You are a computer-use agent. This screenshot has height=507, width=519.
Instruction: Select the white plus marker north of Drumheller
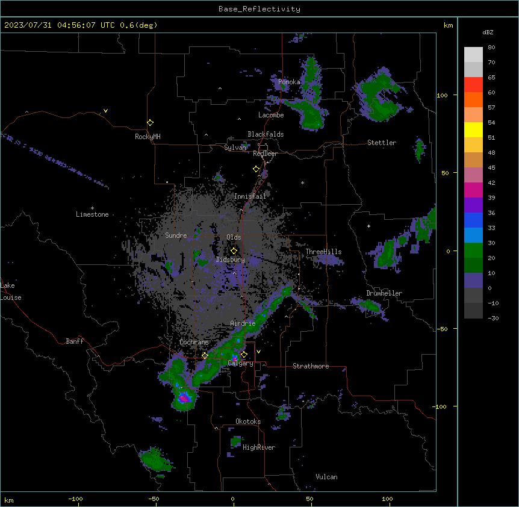[368, 226]
